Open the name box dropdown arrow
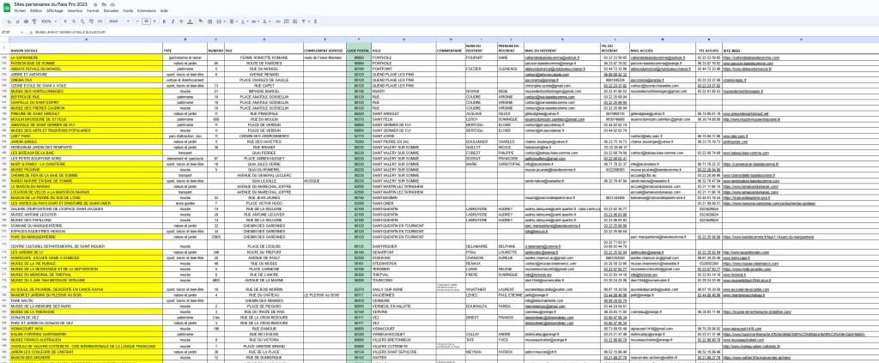The height and width of the screenshot is (363, 879). point(21,32)
